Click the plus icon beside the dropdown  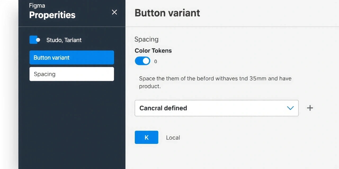tap(310, 108)
